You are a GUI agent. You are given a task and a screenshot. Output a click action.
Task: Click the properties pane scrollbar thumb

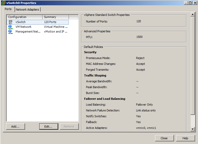tap(192, 65)
